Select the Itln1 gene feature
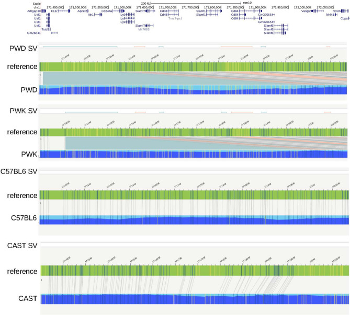 tap(91, 15)
